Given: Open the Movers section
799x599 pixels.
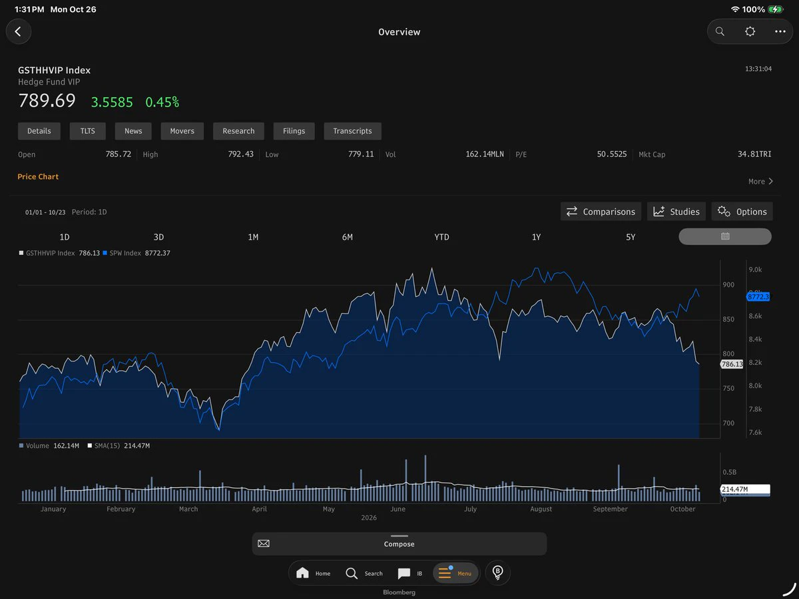Looking at the screenshot, I should pyautogui.click(x=182, y=131).
